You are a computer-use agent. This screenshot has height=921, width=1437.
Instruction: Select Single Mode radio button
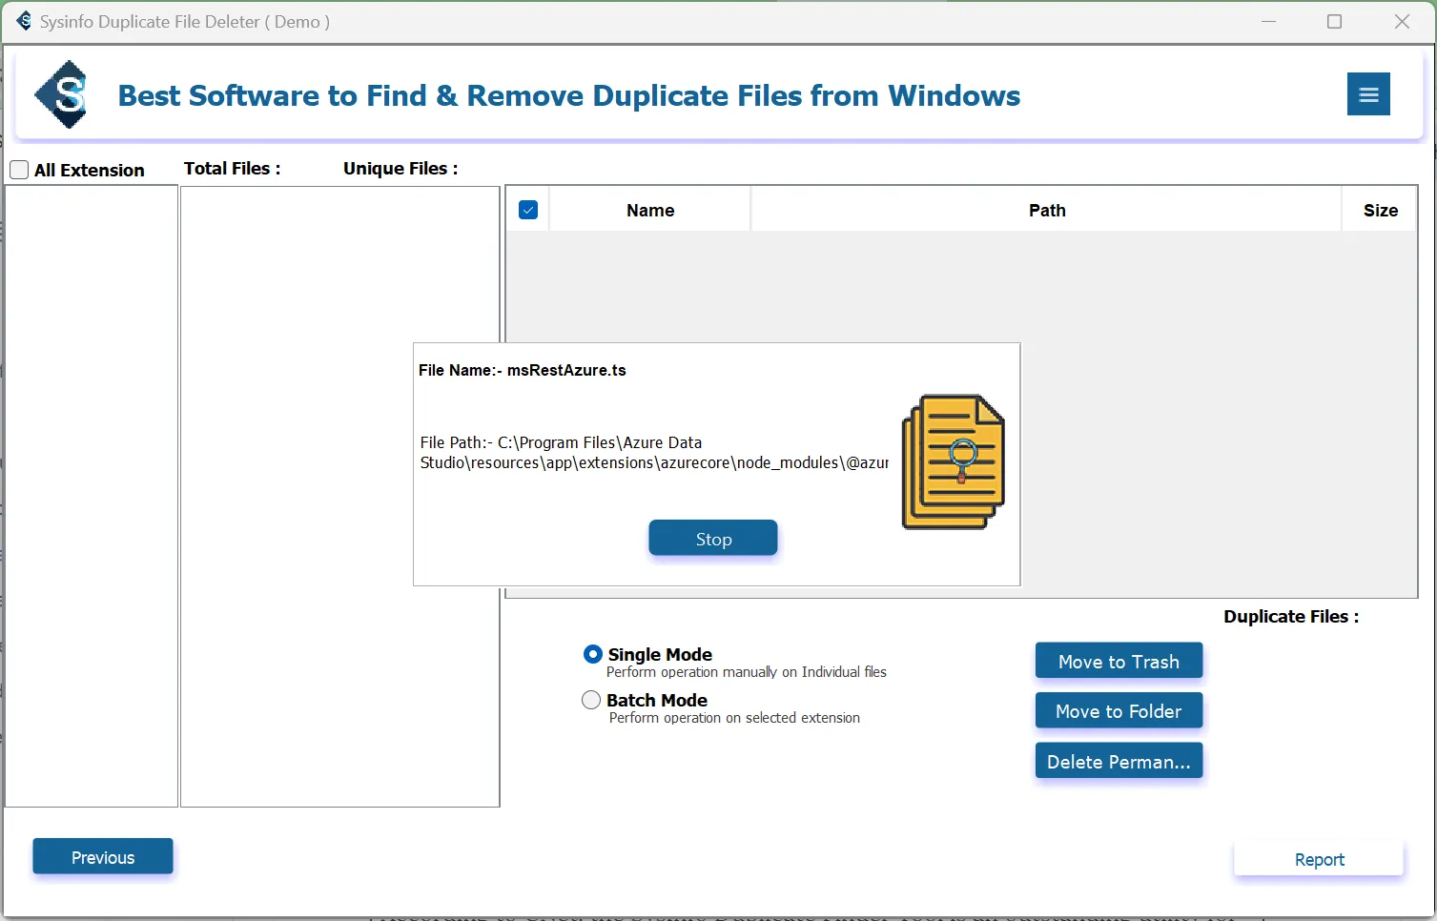pyautogui.click(x=592, y=654)
